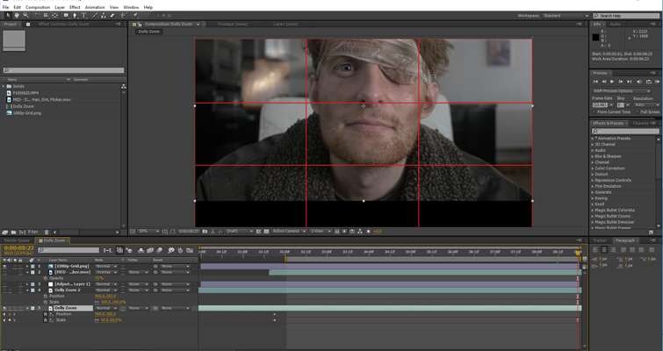Screen dimensions: 663x351
Task: Open the Animation menu
Action: pyautogui.click(x=95, y=6)
